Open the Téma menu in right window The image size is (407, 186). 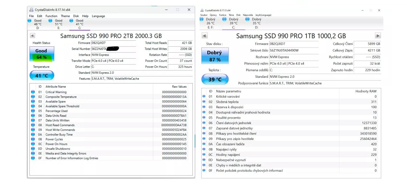tap(231, 15)
